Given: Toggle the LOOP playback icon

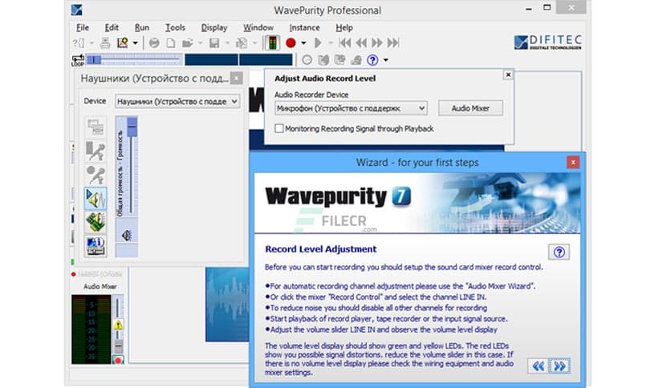Looking at the screenshot, I should [x=78, y=60].
